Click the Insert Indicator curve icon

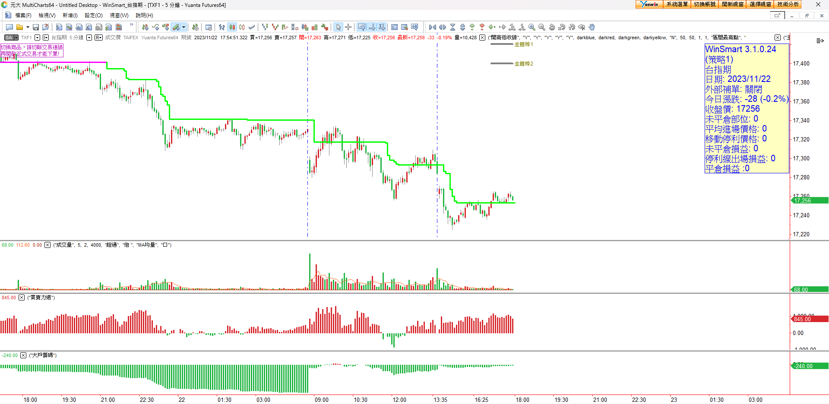[155, 27]
